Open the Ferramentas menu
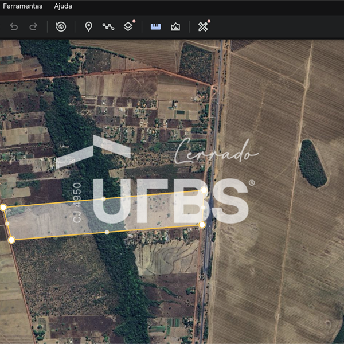The width and height of the screenshot is (344, 344). (x=23, y=6)
